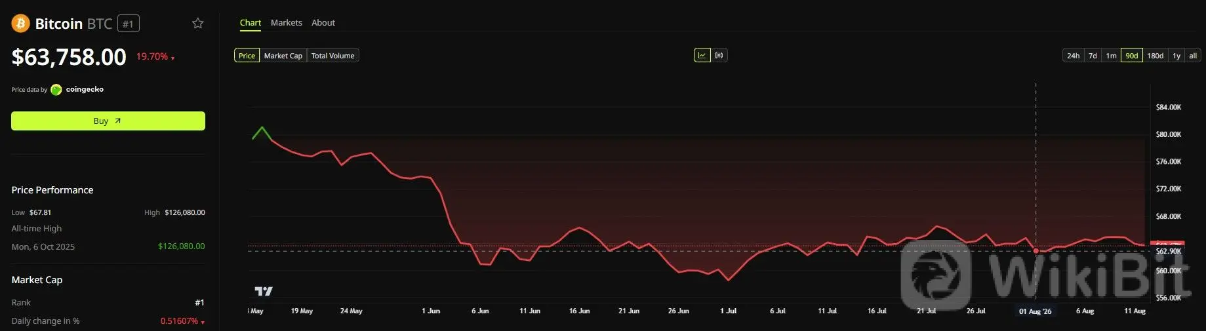Set chart range to 1m

tap(1111, 56)
